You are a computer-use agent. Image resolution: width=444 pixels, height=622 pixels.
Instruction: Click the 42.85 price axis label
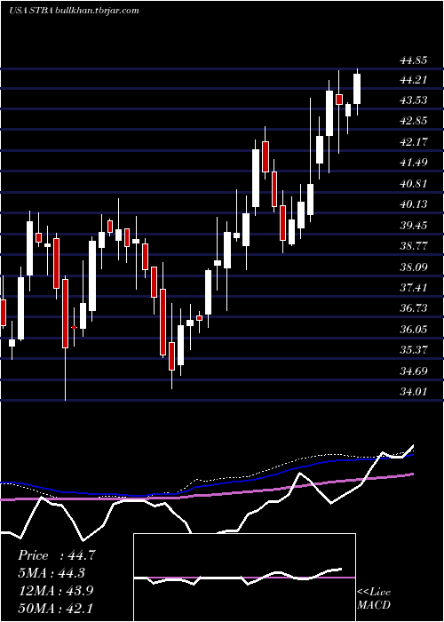[414, 121]
